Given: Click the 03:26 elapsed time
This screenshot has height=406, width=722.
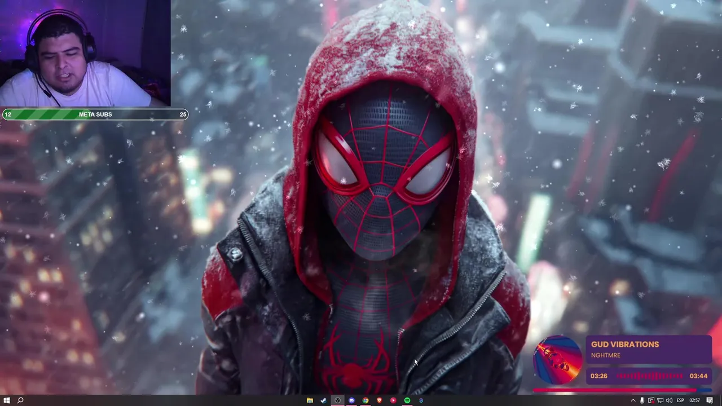Looking at the screenshot, I should [x=599, y=376].
